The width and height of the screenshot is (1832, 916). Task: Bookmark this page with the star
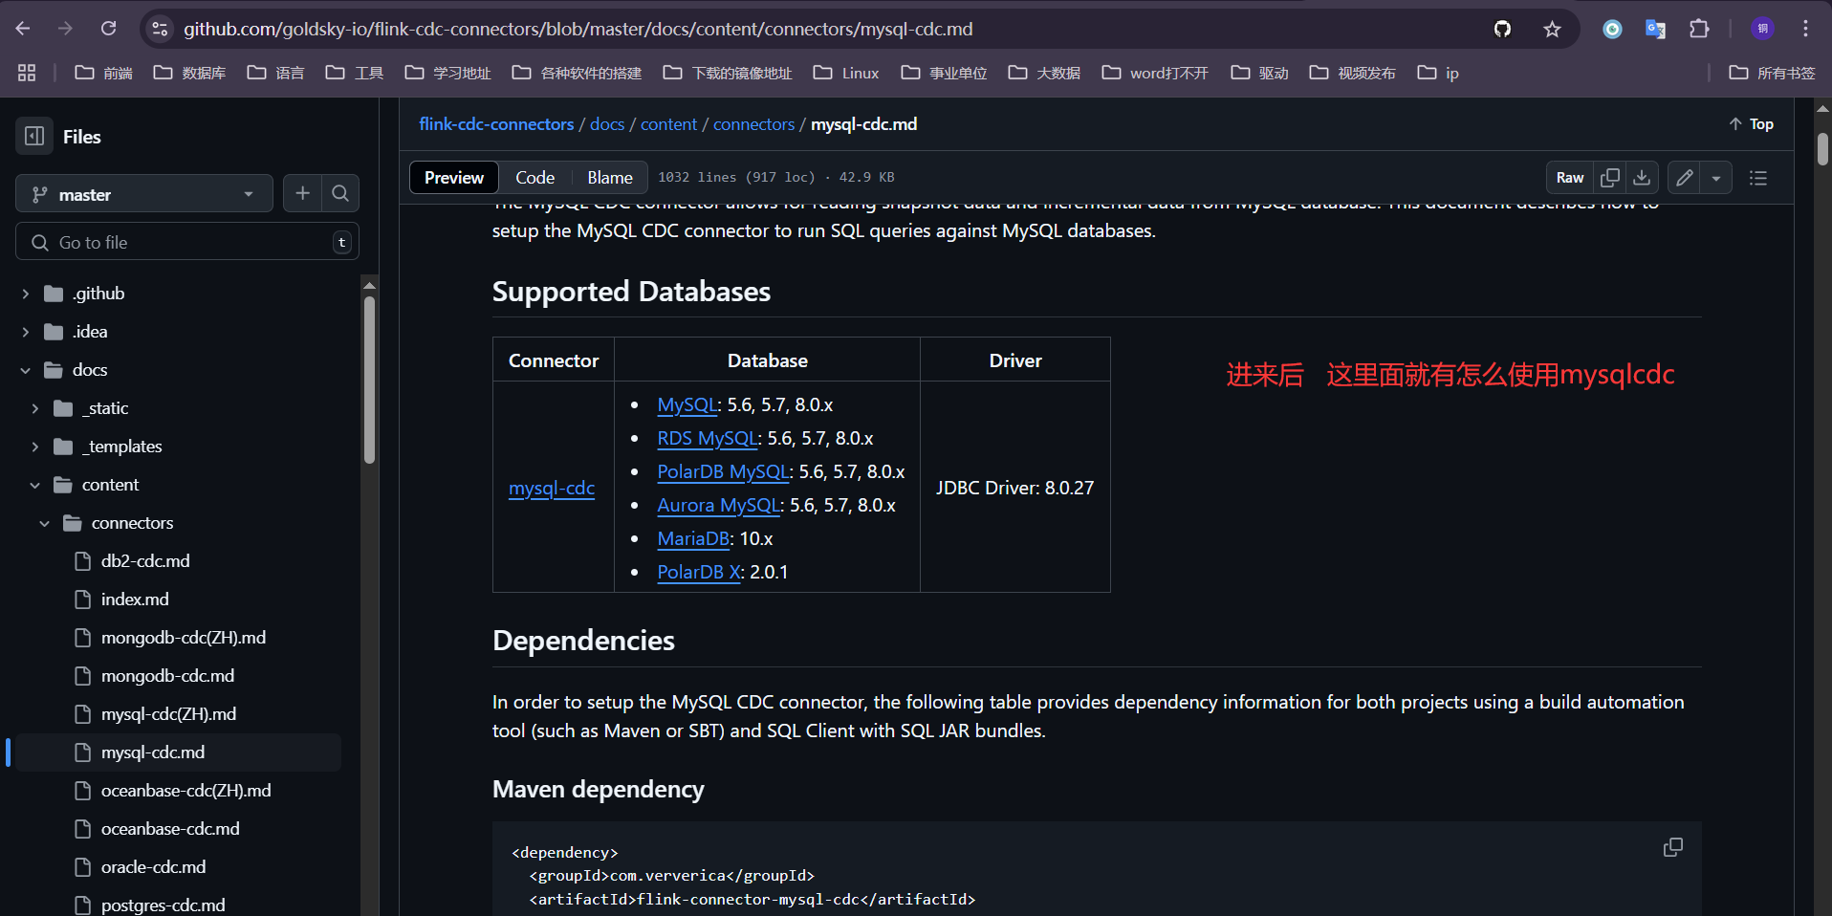pos(1552,29)
